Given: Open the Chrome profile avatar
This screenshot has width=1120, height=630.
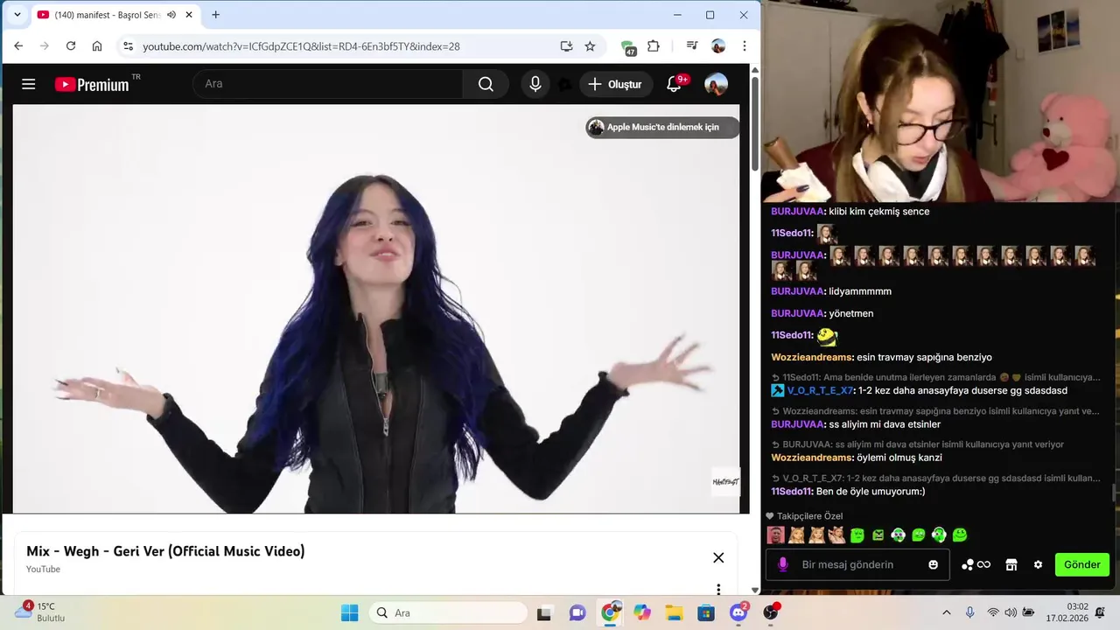Looking at the screenshot, I should 718,46.
